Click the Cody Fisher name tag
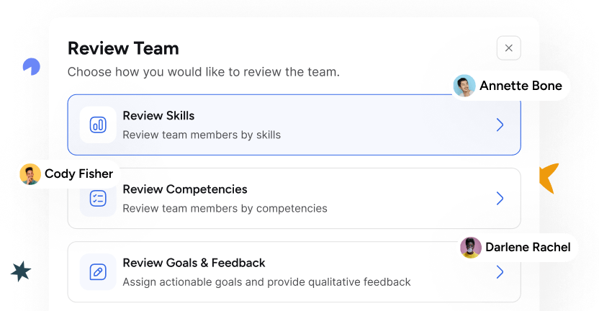Image resolution: width=599 pixels, height=311 pixels. pyautogui.click(x=78, y=174)
